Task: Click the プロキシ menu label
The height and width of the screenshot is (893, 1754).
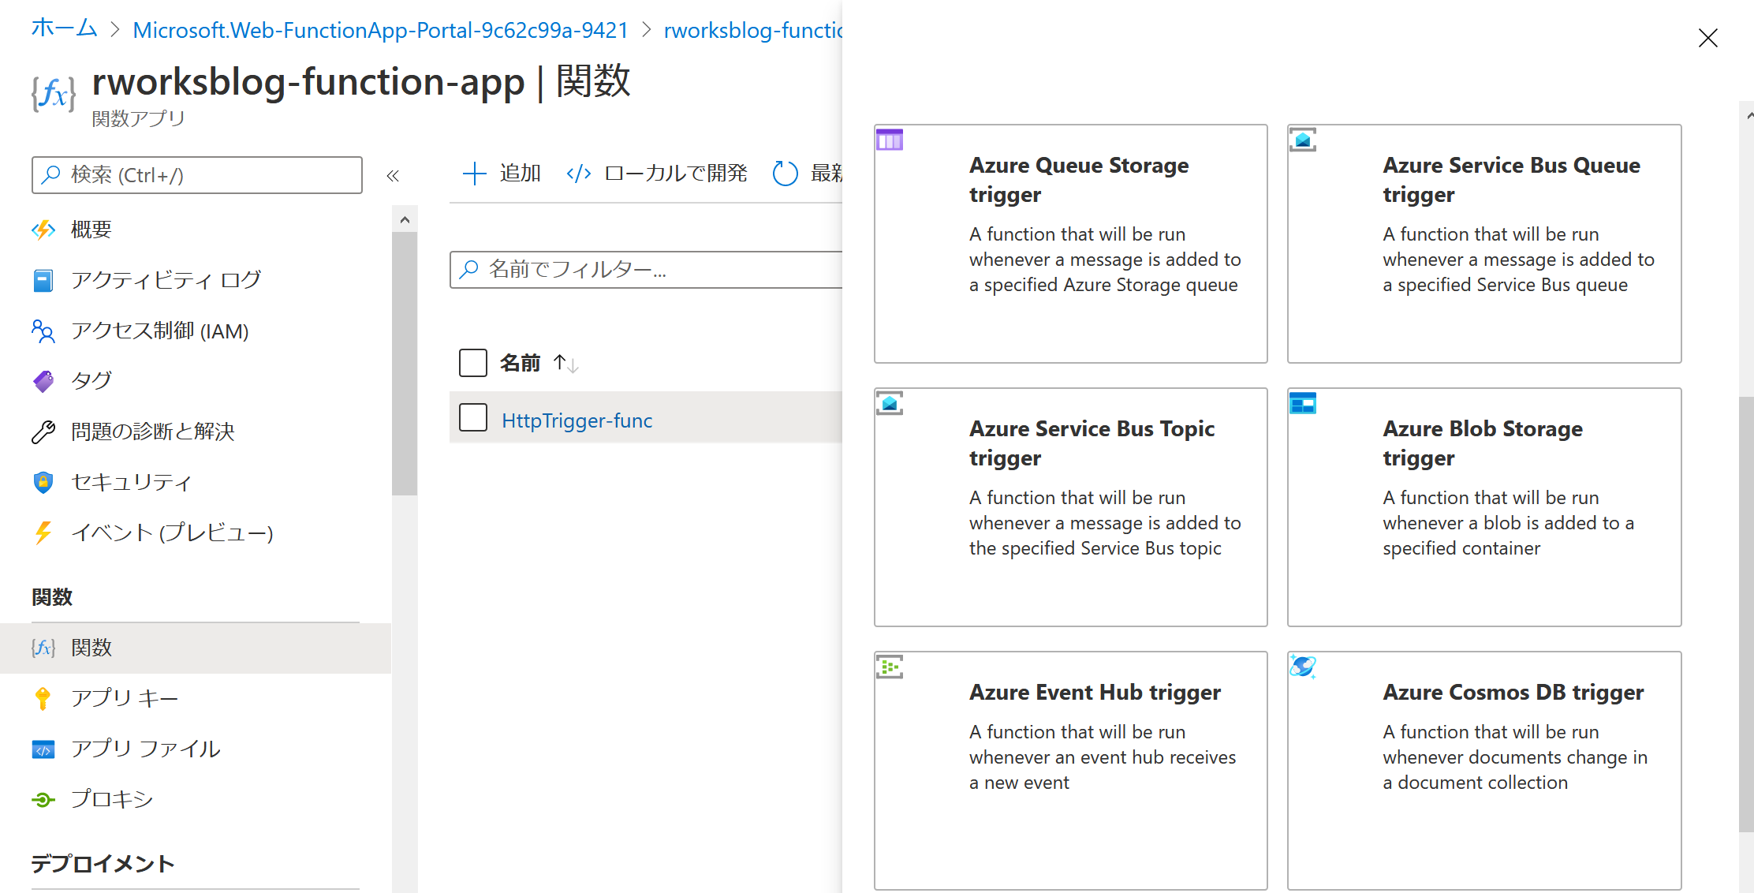Action: coord(112,799)
